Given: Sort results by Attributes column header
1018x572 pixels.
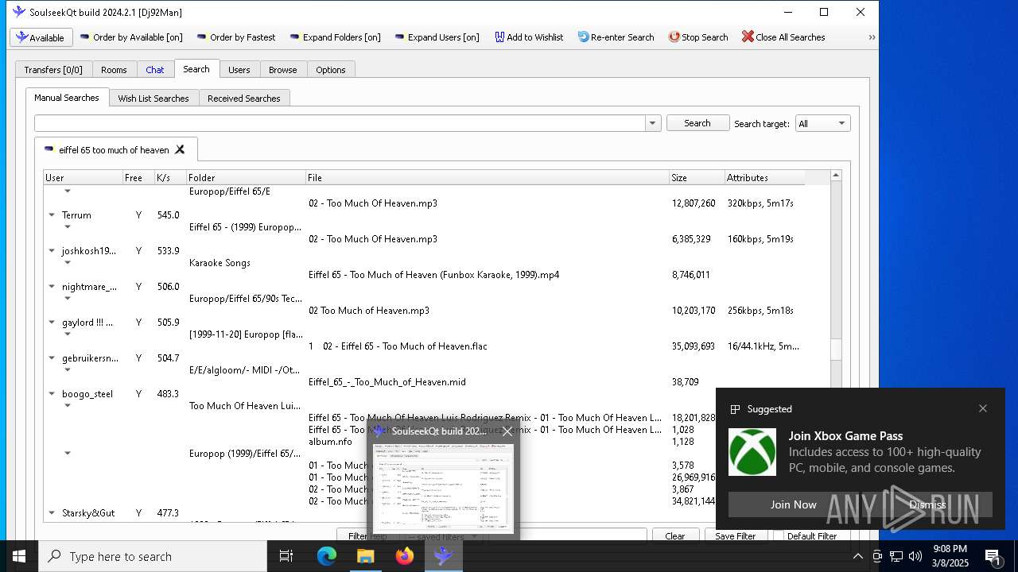Looking at the screenshot, I should click(x=764, y=177).
